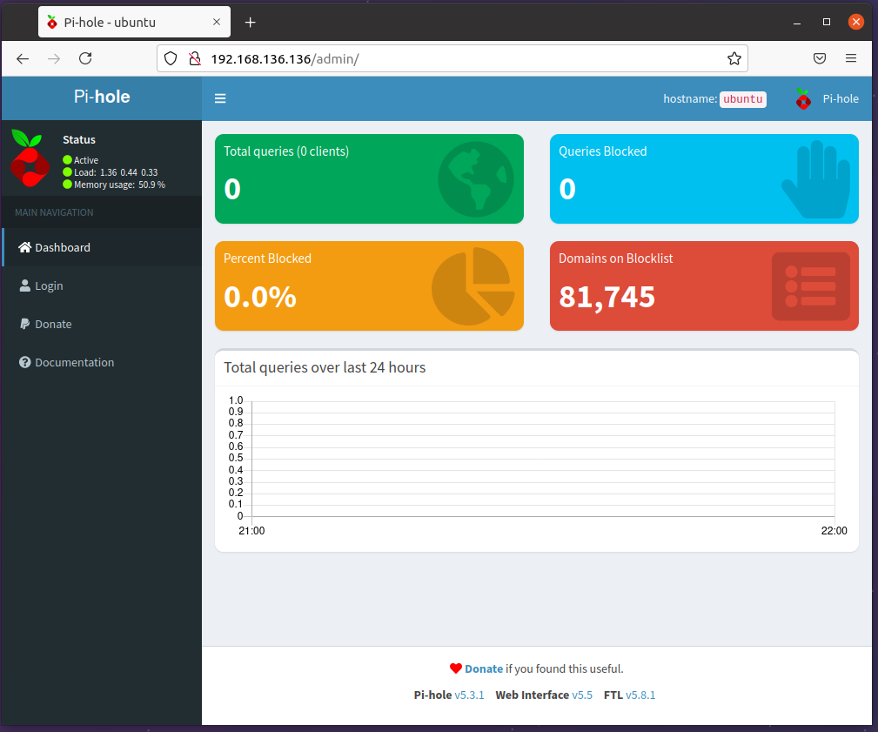Click the hand icon on Queries Blocked card
878x732 pixels.
(x=816, y=179)
